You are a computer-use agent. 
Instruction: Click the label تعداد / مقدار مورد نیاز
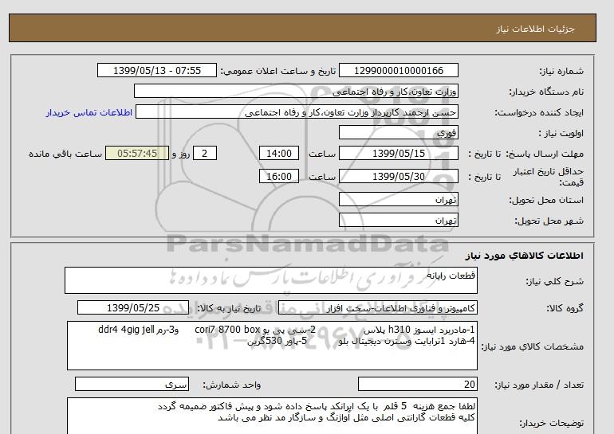click(x=539, y=385)
